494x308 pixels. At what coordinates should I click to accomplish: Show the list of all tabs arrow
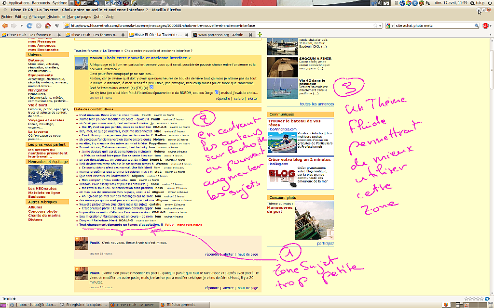click(x=491, y=35)
